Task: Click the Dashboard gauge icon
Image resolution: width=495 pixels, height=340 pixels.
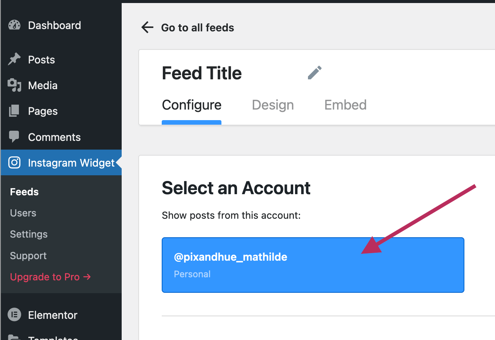Action: tap(14, 25)
